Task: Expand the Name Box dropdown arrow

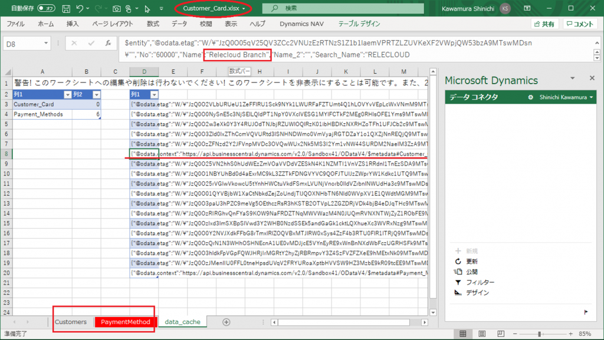Action: [x=46, y=44]
